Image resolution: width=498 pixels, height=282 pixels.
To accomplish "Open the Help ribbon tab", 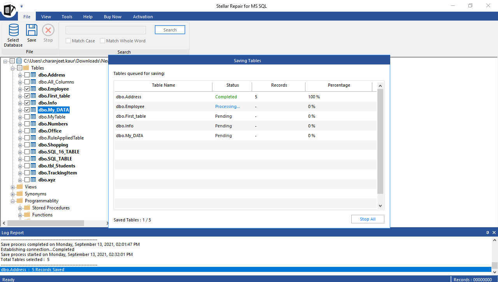I will (x=88, y=17).
